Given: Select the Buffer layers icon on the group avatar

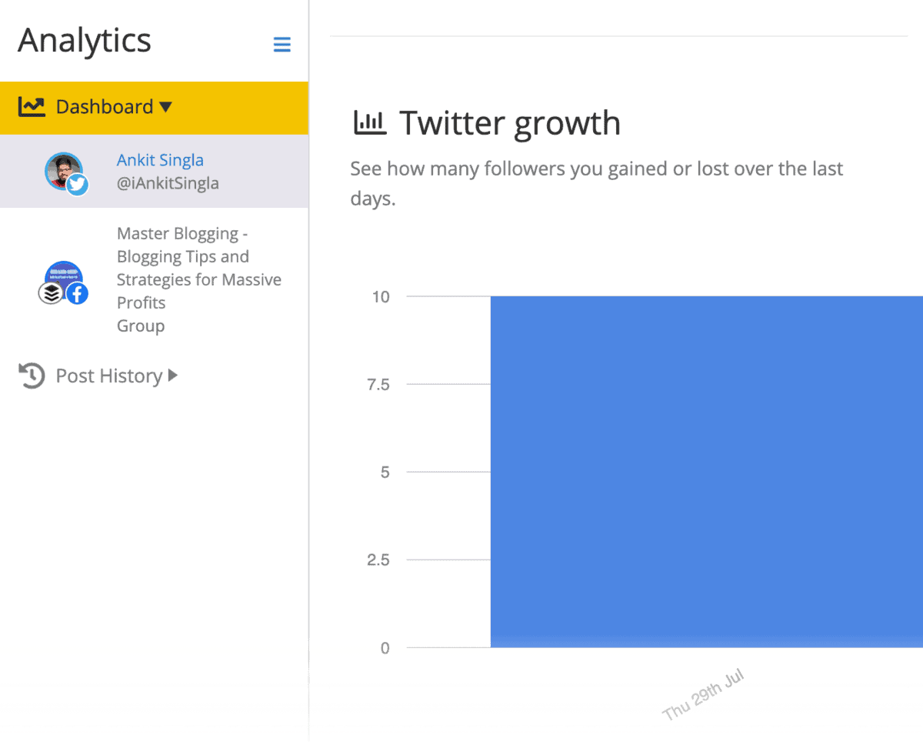Looking at the screenshot, I should point(51,293).
